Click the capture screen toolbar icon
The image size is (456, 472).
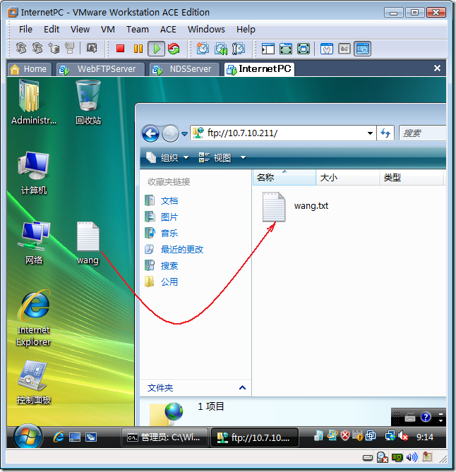click(92, 48)
